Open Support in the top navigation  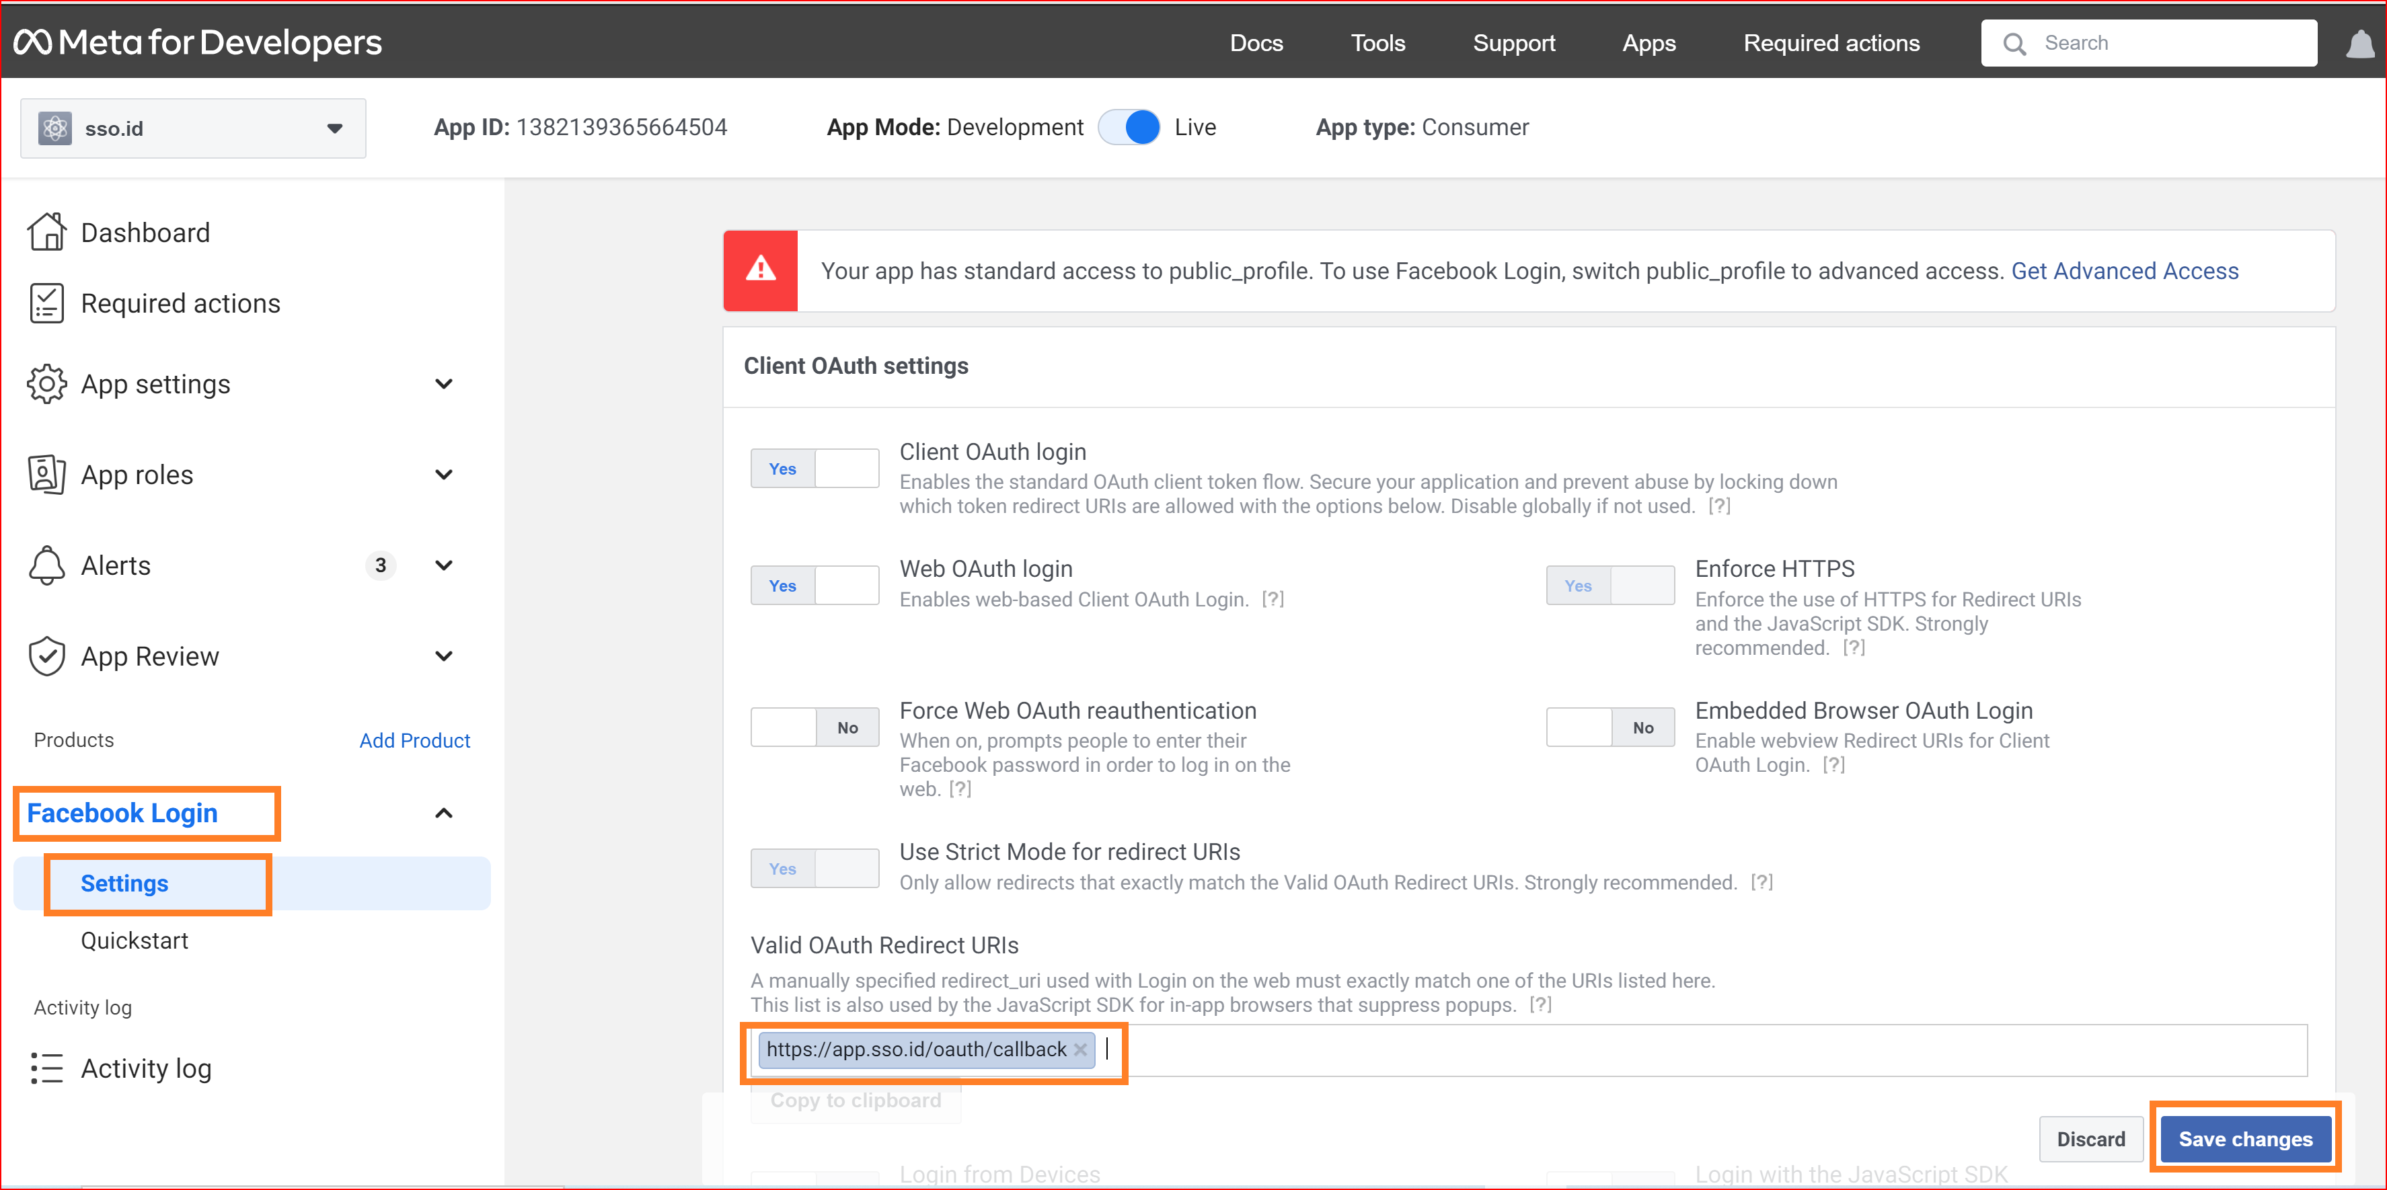coord(1514,44)
